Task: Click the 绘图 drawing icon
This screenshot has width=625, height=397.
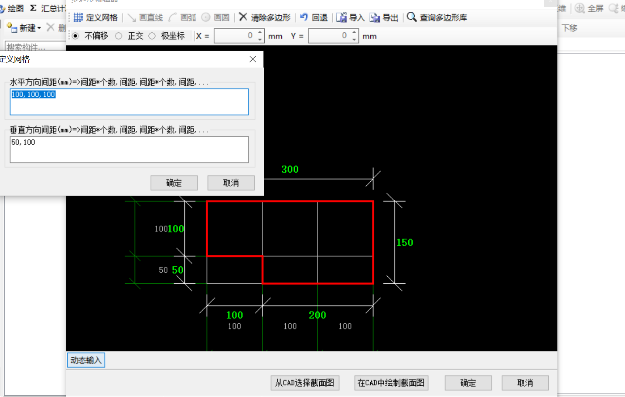Action: [3, 8]
